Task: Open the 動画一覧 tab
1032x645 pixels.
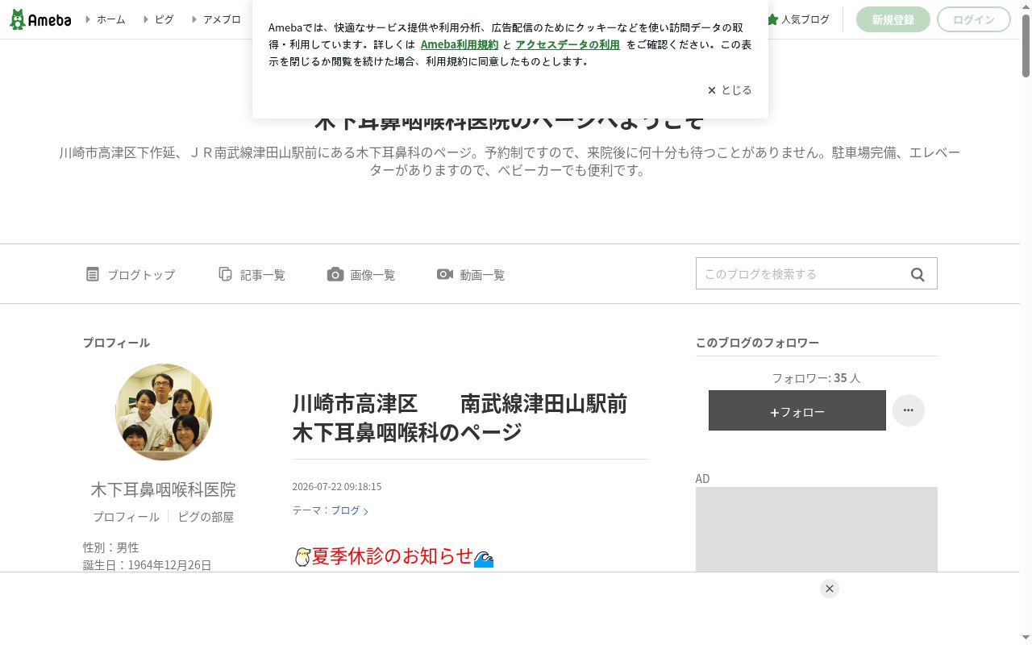Action: click(x=471, y=275)
